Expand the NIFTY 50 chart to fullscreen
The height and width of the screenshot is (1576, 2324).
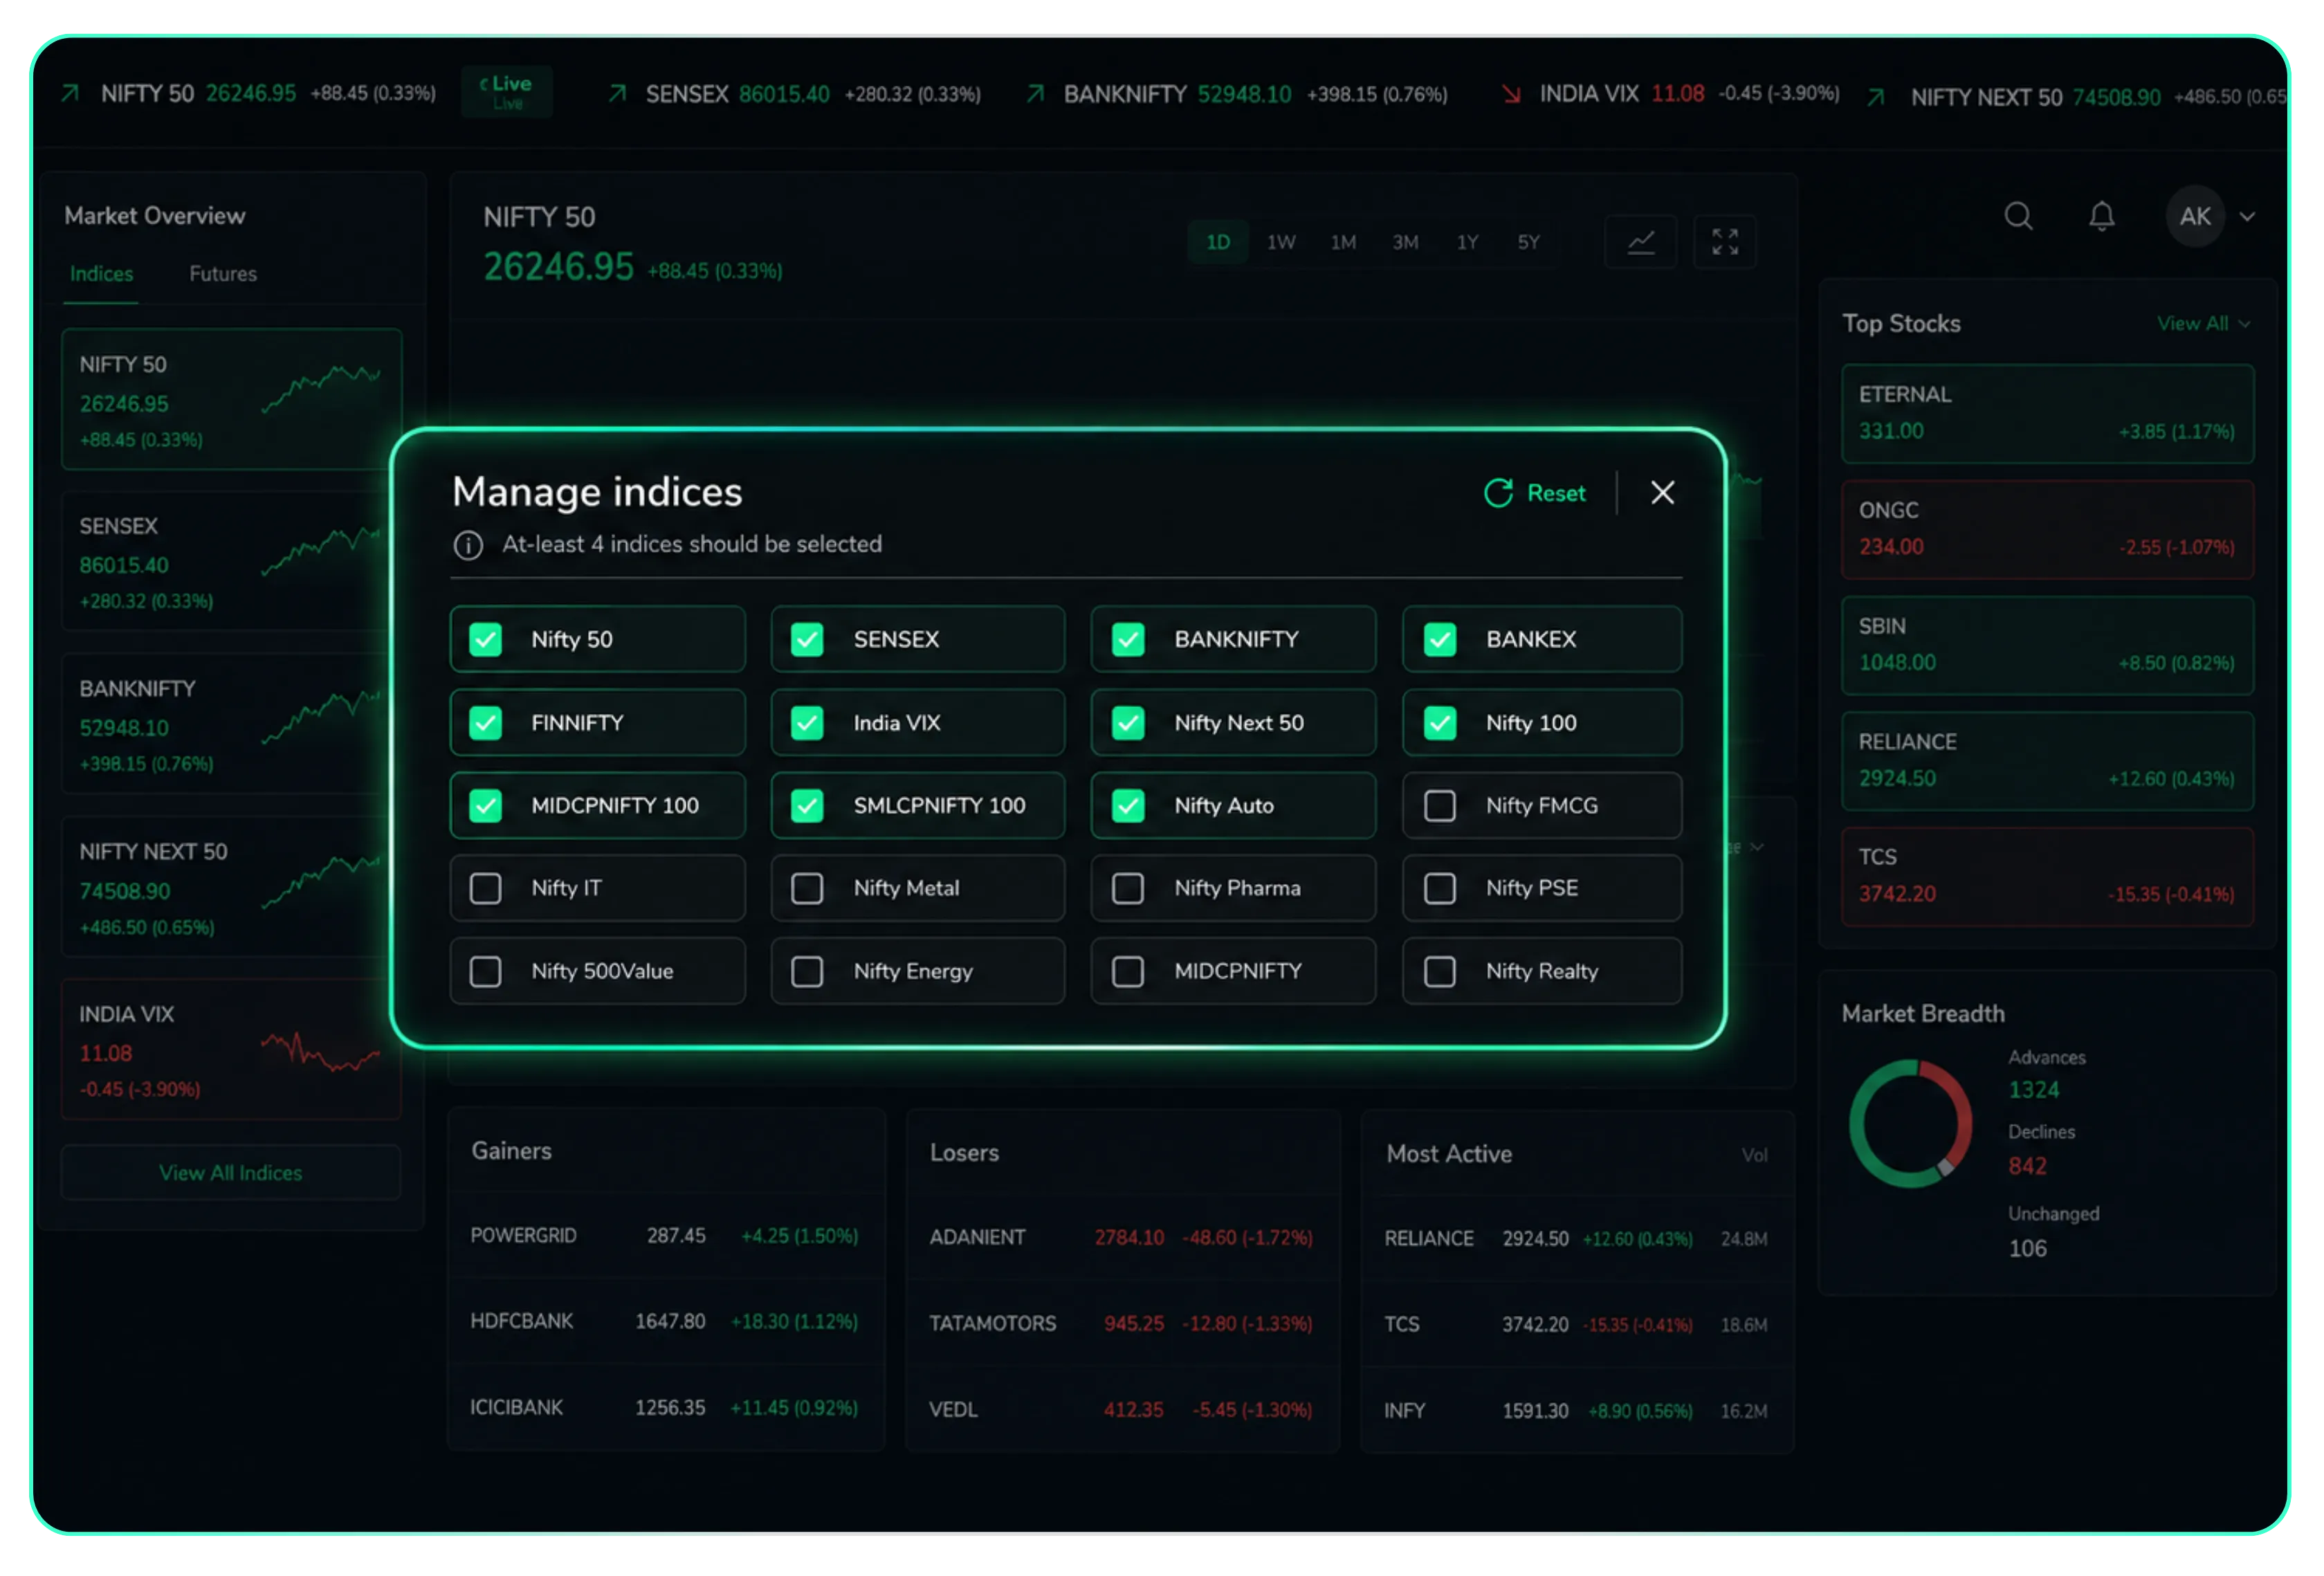[1724, 242]
